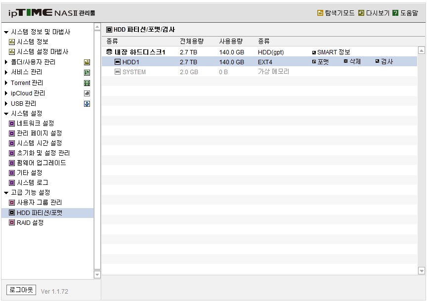Open the 시스템 로그 menu item

point(33,182)
